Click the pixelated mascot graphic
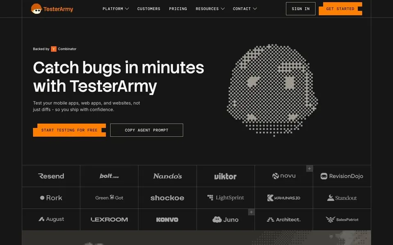Viewport: 393px width, 245px height. [273, 90]
